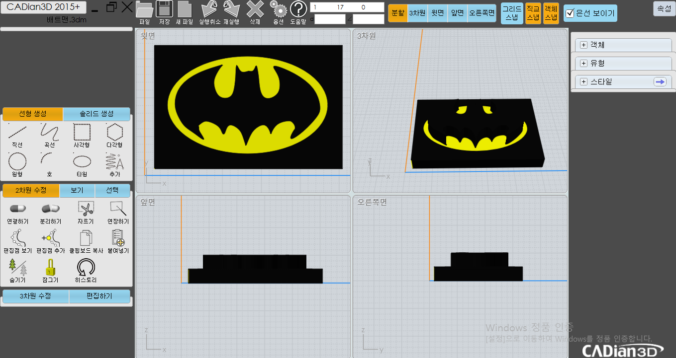Click the arrow button in 스타일 row
Image resolution: width=676 pixels, height=358 pixels.
click(660, 82)
